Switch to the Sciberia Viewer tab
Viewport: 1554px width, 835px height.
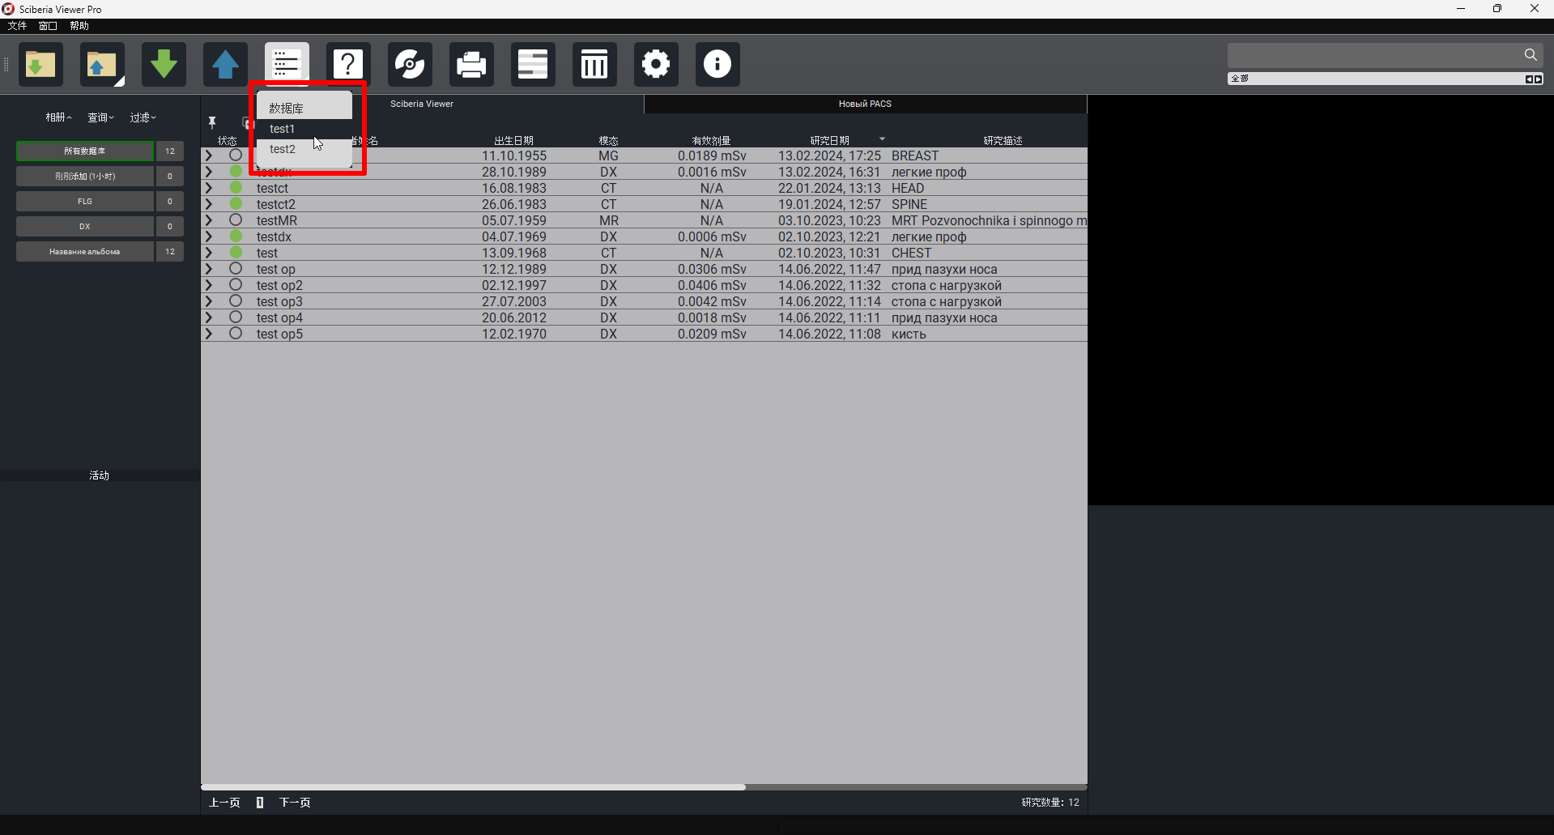pyautogui.click(x=422, y=104)
